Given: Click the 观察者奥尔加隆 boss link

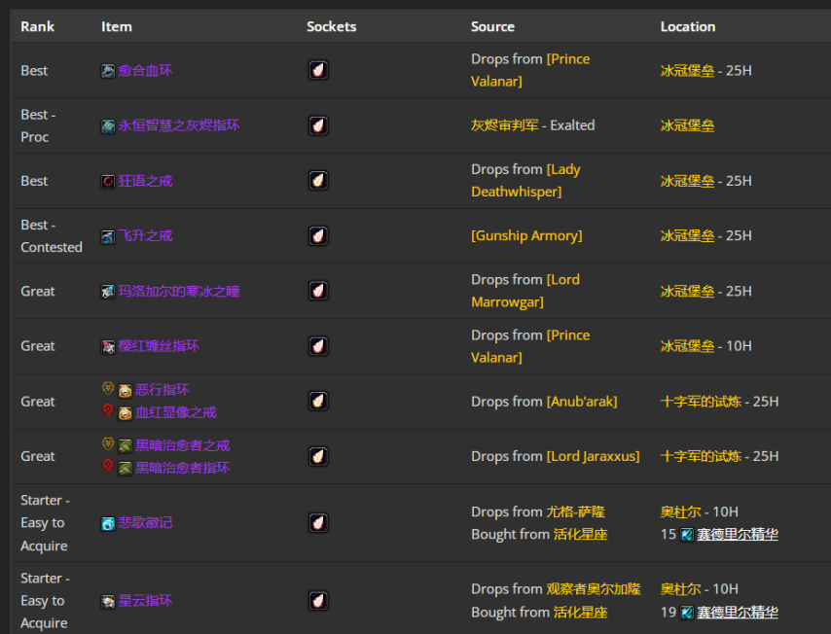Looking at the screenshot, I should (594, 589).
